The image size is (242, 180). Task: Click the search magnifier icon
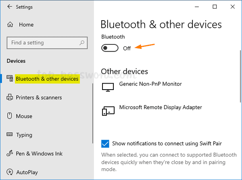[x=82, y=42]
